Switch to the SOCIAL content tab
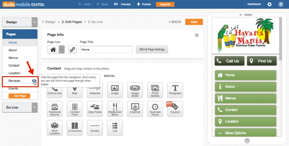 click(x=109, y=76)
